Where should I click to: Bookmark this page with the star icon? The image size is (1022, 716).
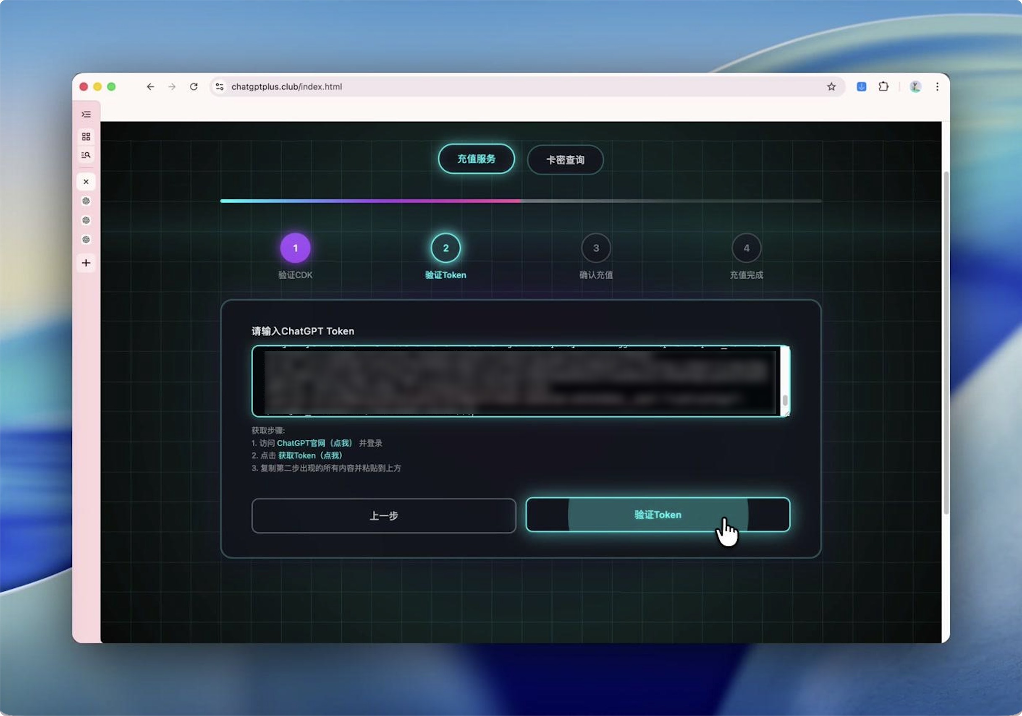[x=831, y=87]
